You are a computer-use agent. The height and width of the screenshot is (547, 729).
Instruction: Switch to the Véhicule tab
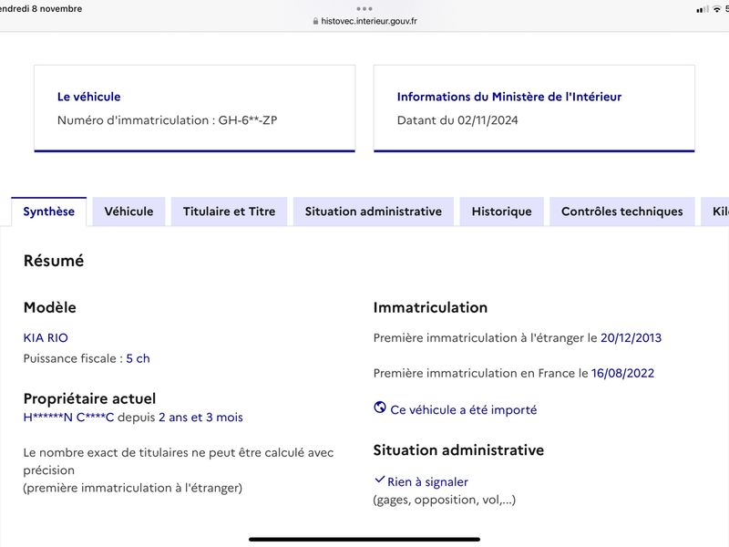tap(128, 212)
